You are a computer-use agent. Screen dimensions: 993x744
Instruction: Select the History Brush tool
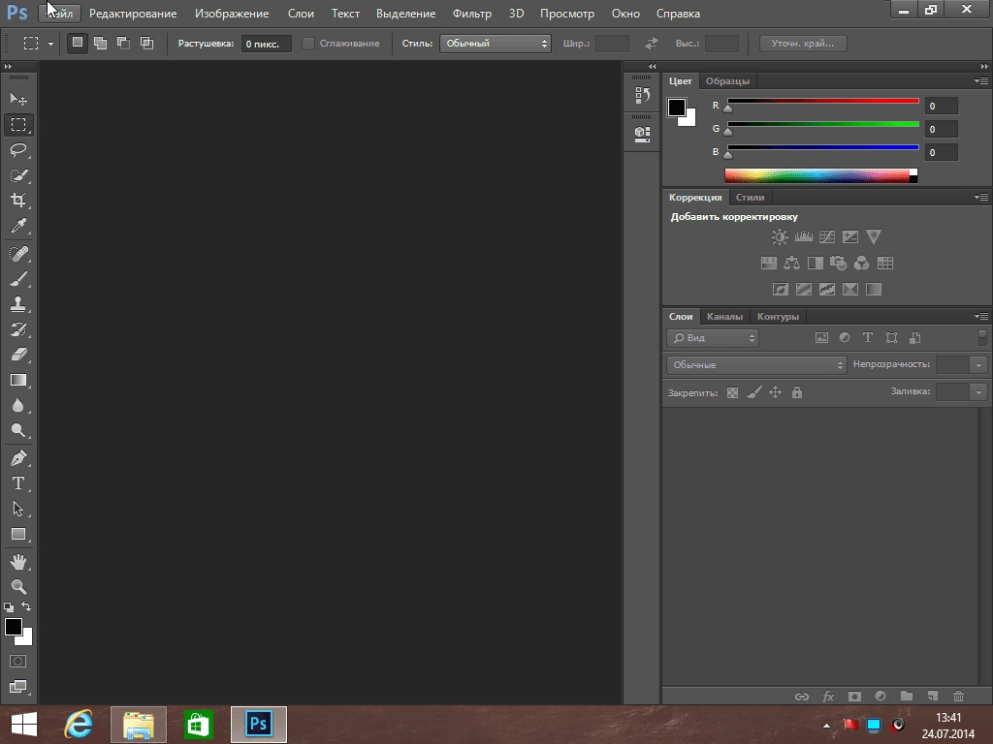point(18,329)
